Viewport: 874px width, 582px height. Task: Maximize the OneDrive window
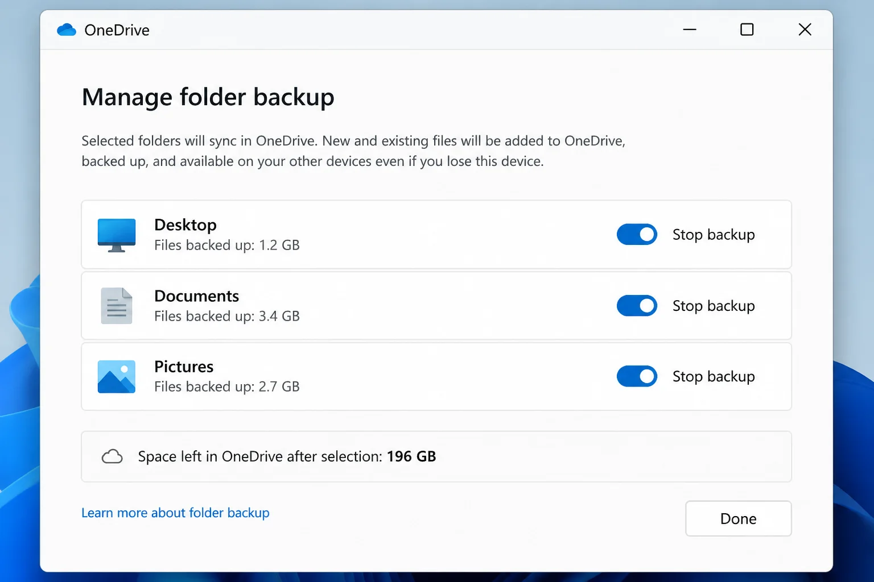[747, 30]
